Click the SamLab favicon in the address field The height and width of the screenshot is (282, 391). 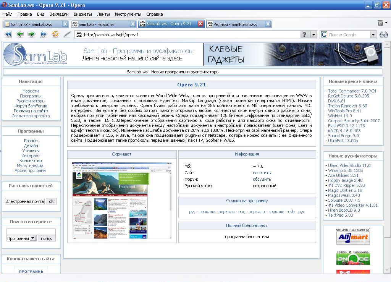(79, 34)
